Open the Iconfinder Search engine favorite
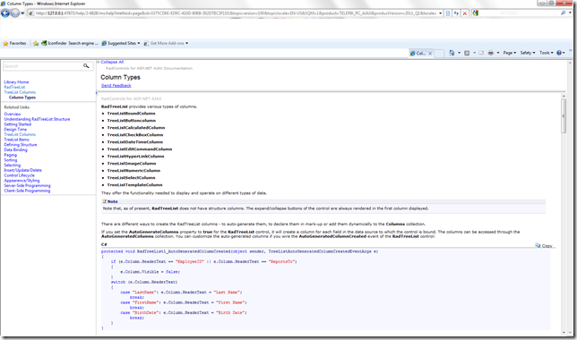577x340 pixels. click(70, 43)
